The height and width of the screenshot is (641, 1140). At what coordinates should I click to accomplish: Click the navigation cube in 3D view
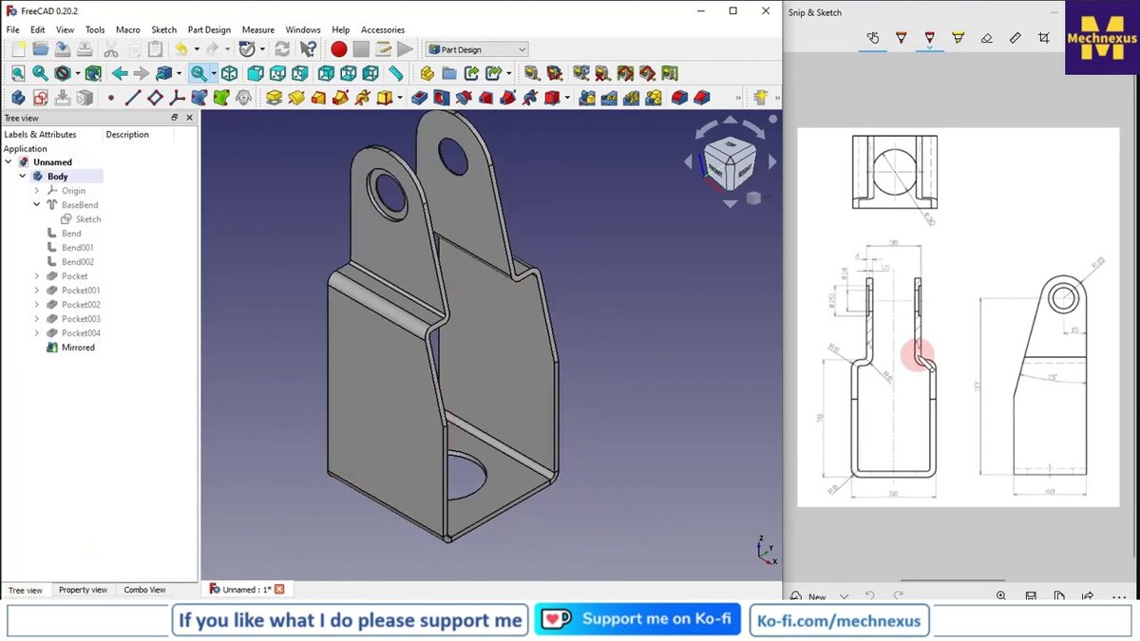pos(730,163)
